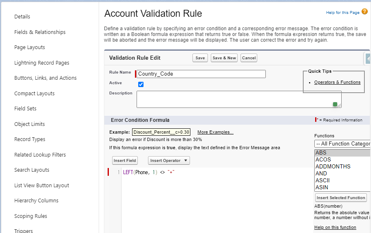This screenshot has height=233, width=371.
Task: Collapse the side panel arrow tab
Action: tap(367, 58)
